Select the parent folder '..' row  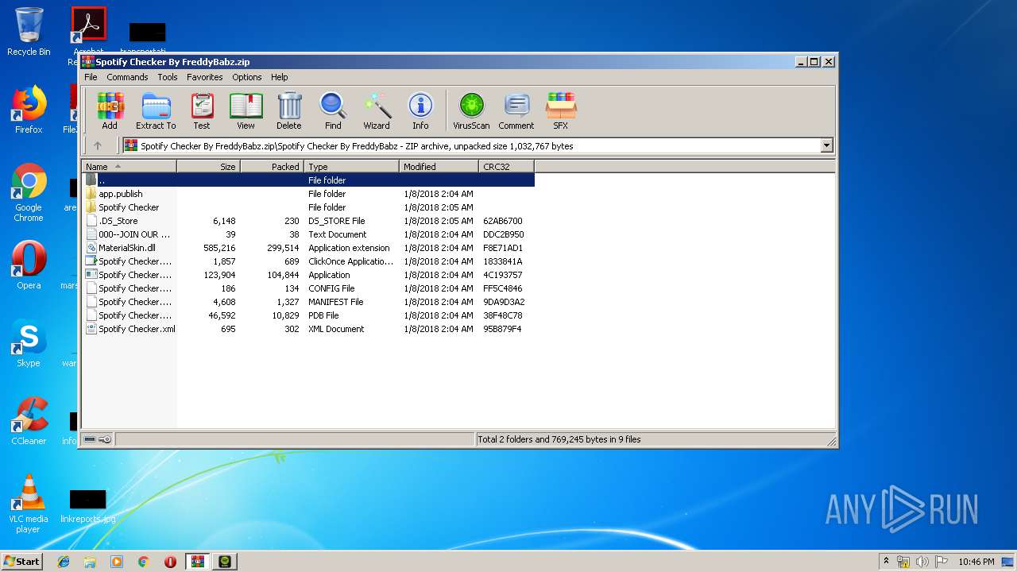tap(308, 180)
